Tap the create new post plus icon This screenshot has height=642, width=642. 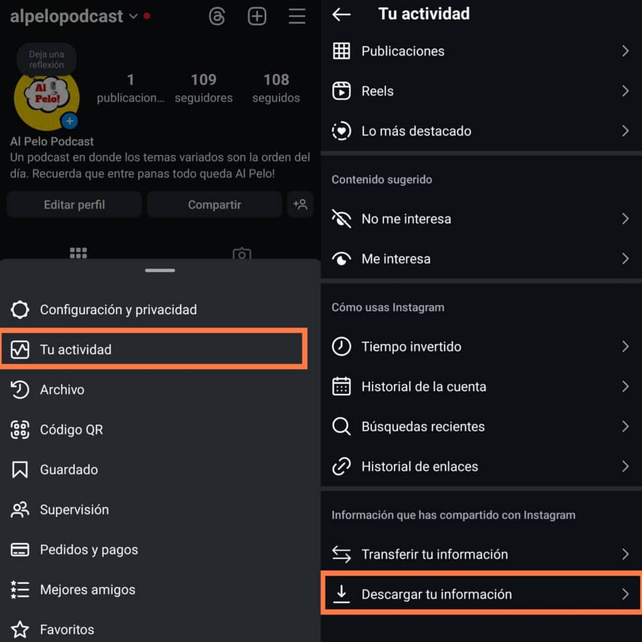pyautogui.click(x=257, y=16)
